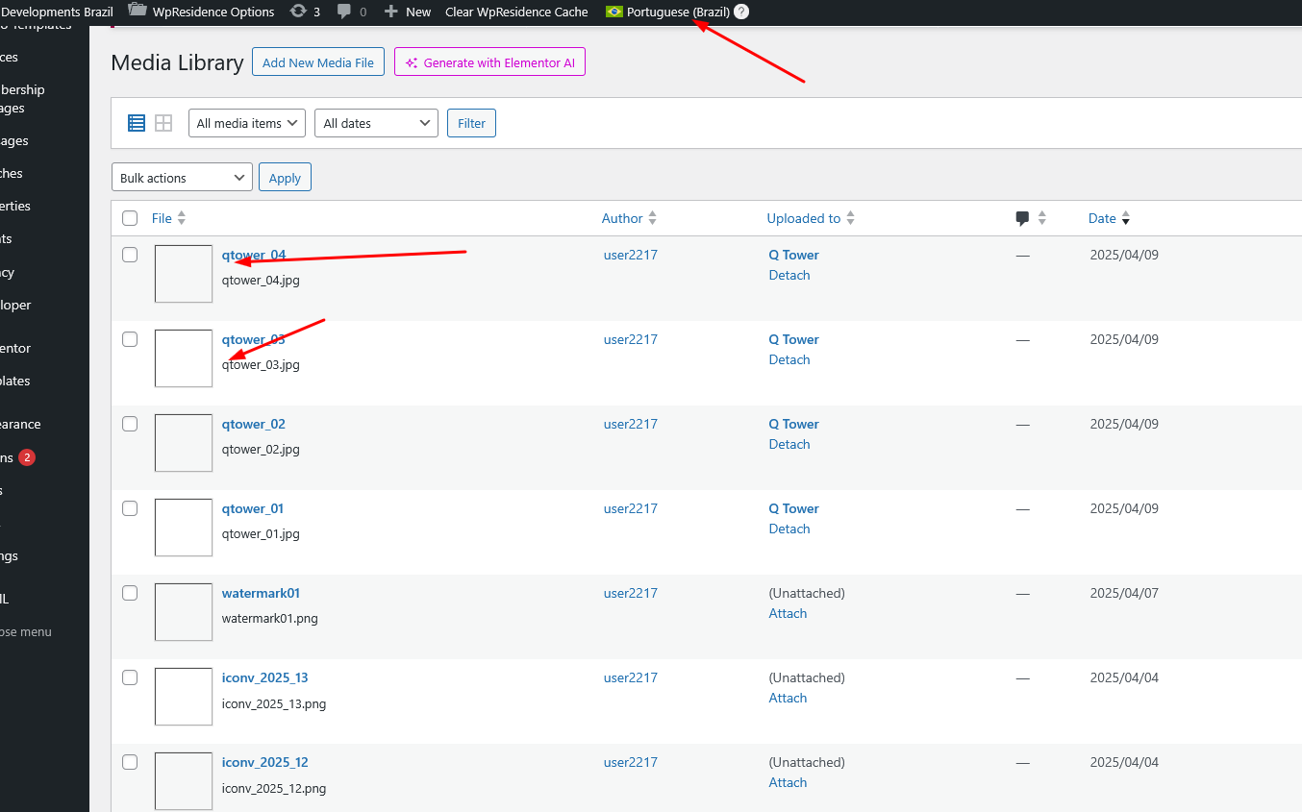
Task: Click the Brazil flag language icon
Action: tap(613, 12)
